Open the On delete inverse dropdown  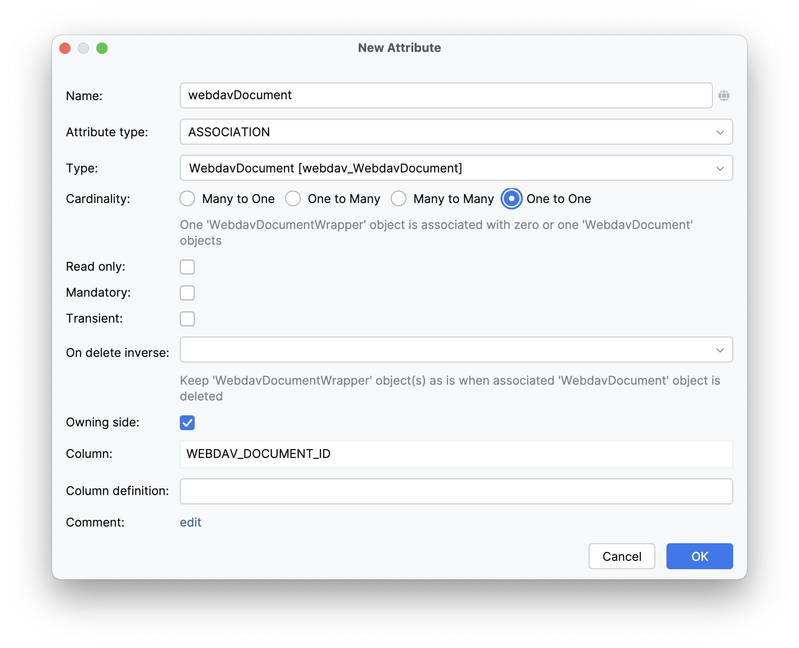(720, 350)
